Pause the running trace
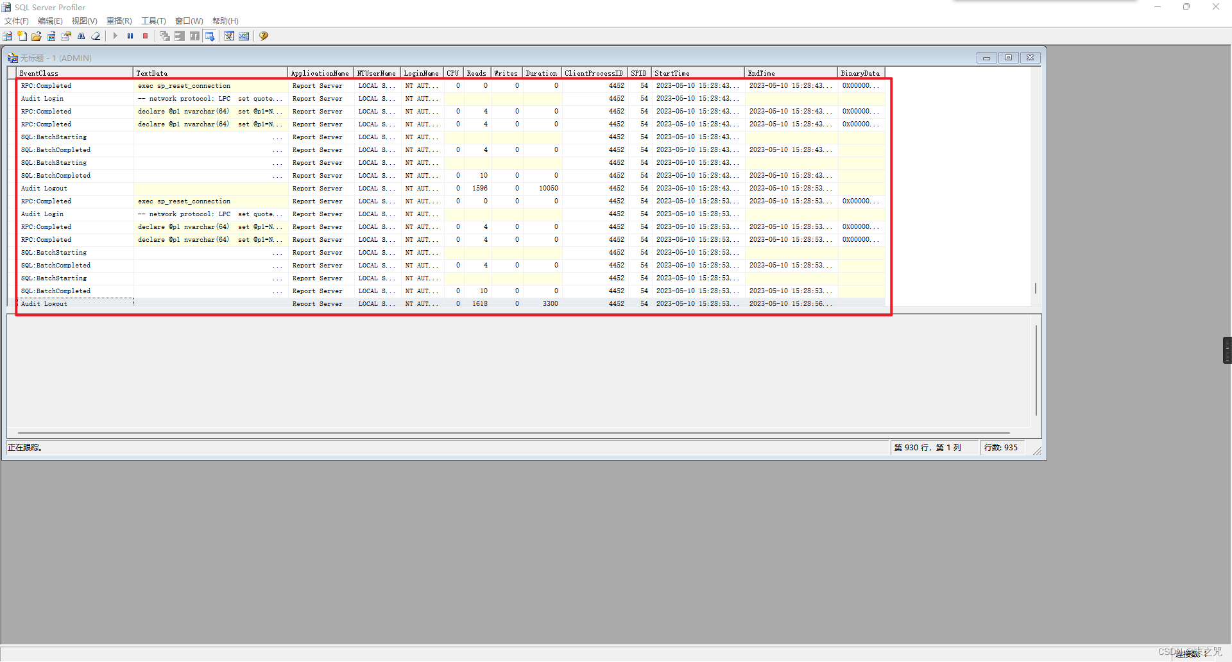Screen dimensions: 1232x662 click(x=130, y=36)
